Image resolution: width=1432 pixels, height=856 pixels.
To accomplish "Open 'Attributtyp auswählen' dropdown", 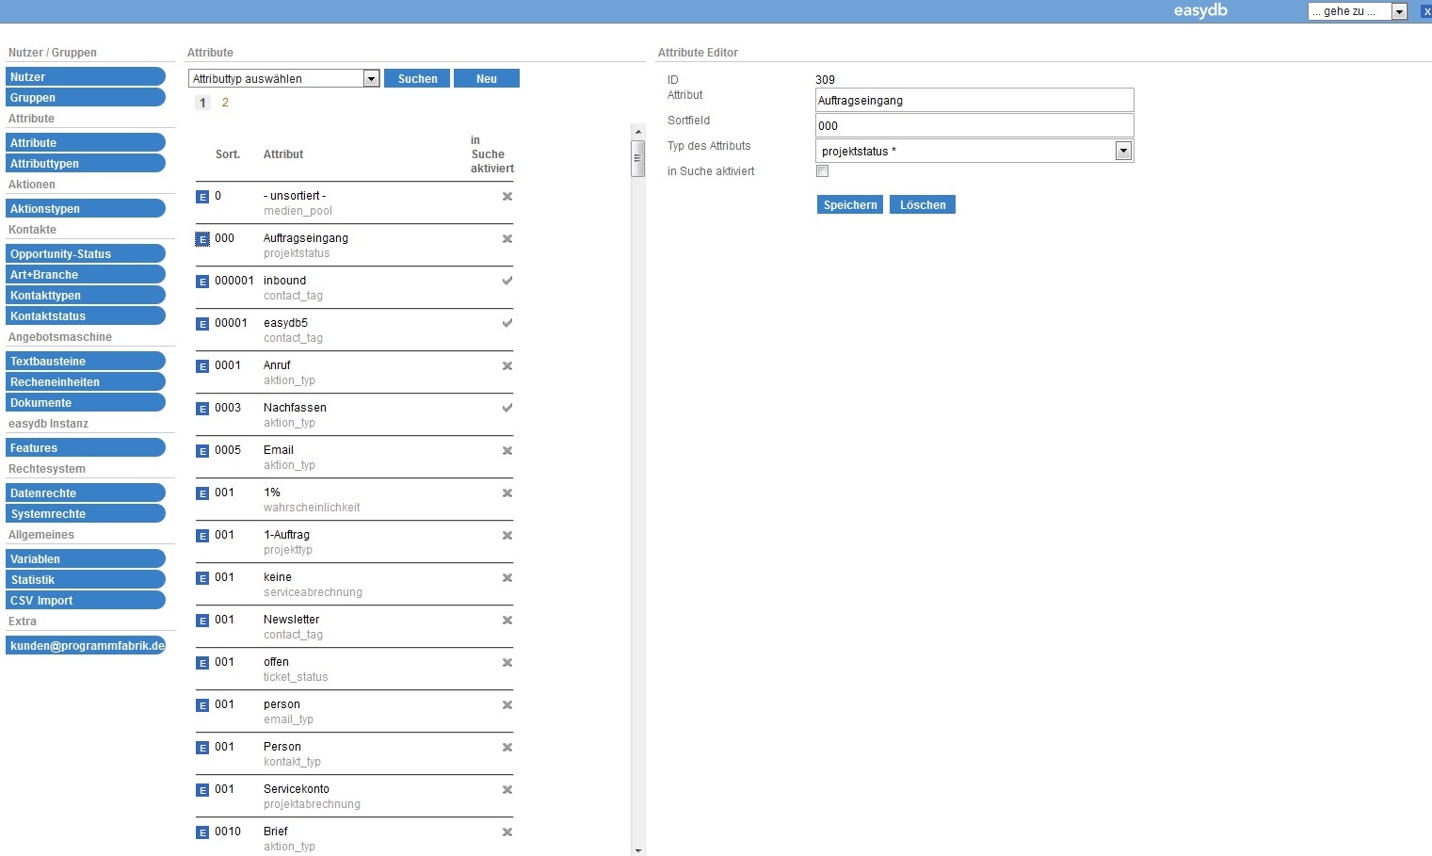I will (284, 79).
